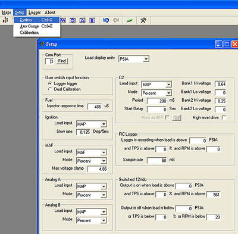Click the Com Port number field
The height and width of the screenshot is (234, 238).
click(x=49, y=61)
